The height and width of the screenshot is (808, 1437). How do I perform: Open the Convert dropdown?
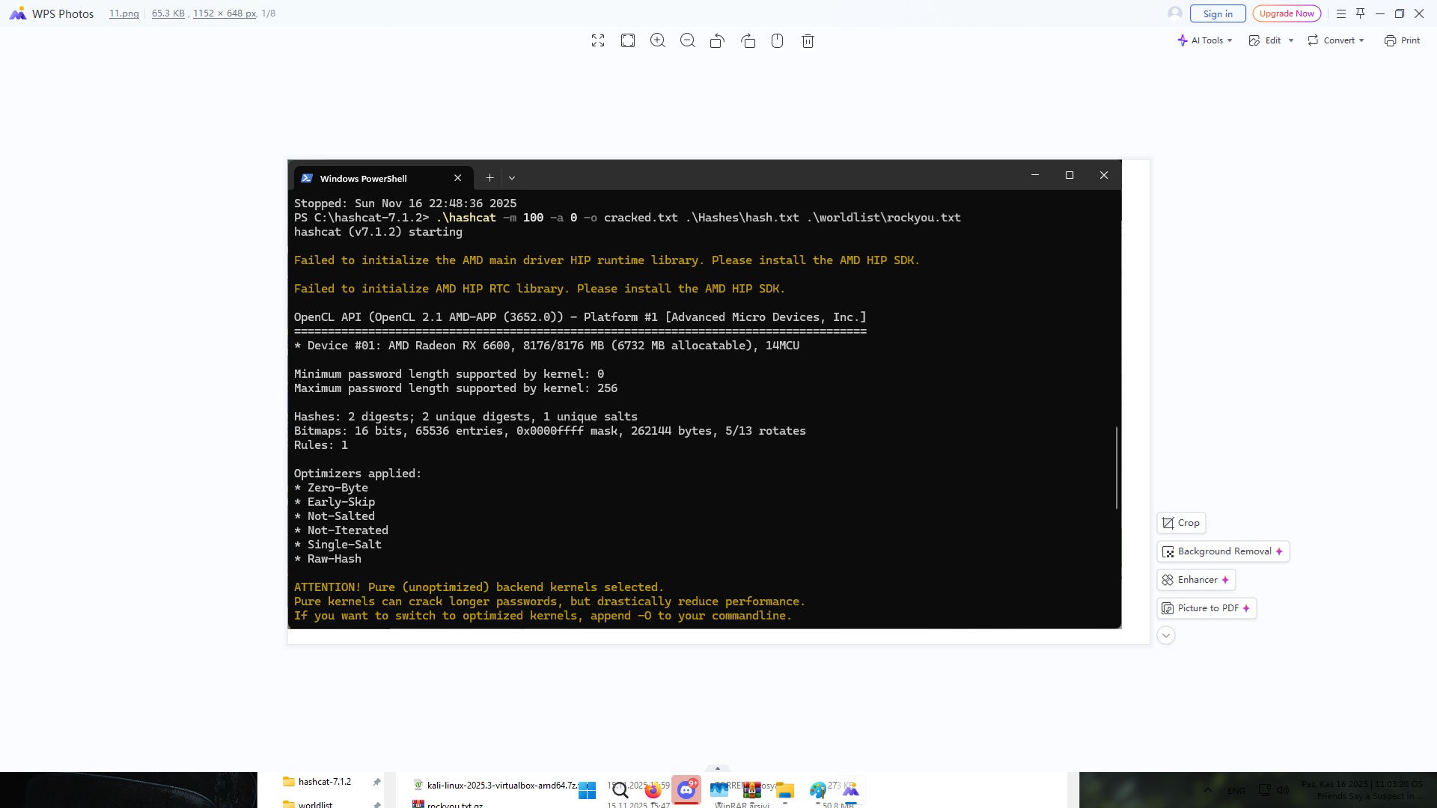1336,40
